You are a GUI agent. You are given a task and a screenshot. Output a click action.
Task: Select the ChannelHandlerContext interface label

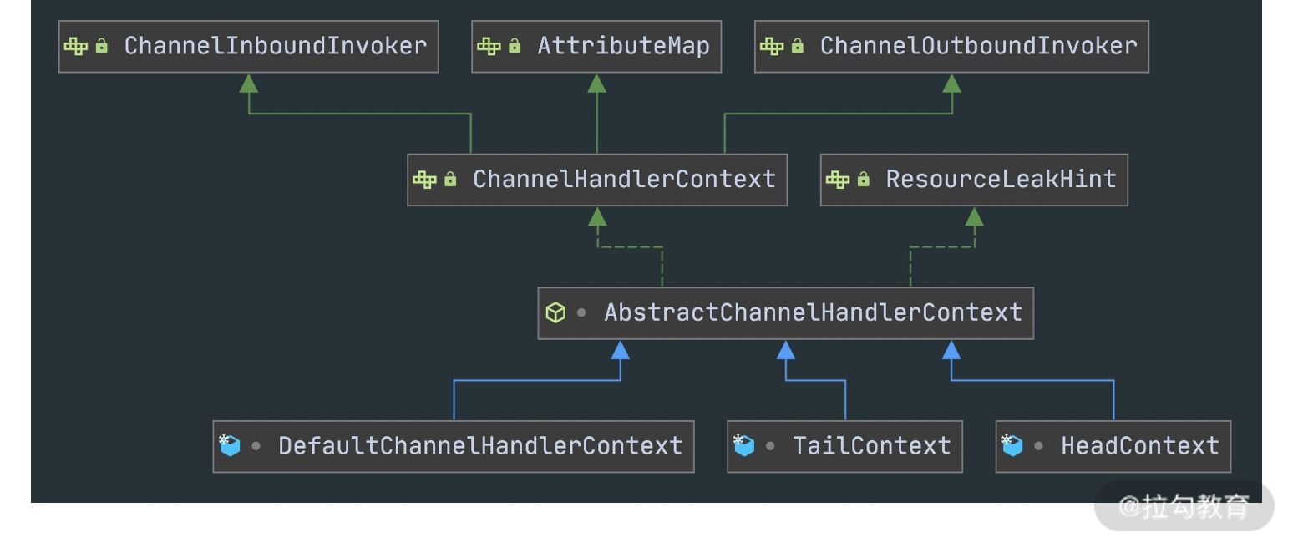tap(624, 179)
